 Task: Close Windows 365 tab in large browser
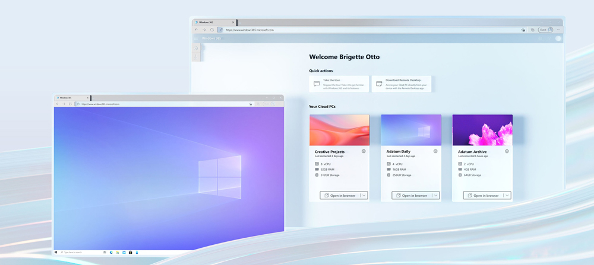233,23
